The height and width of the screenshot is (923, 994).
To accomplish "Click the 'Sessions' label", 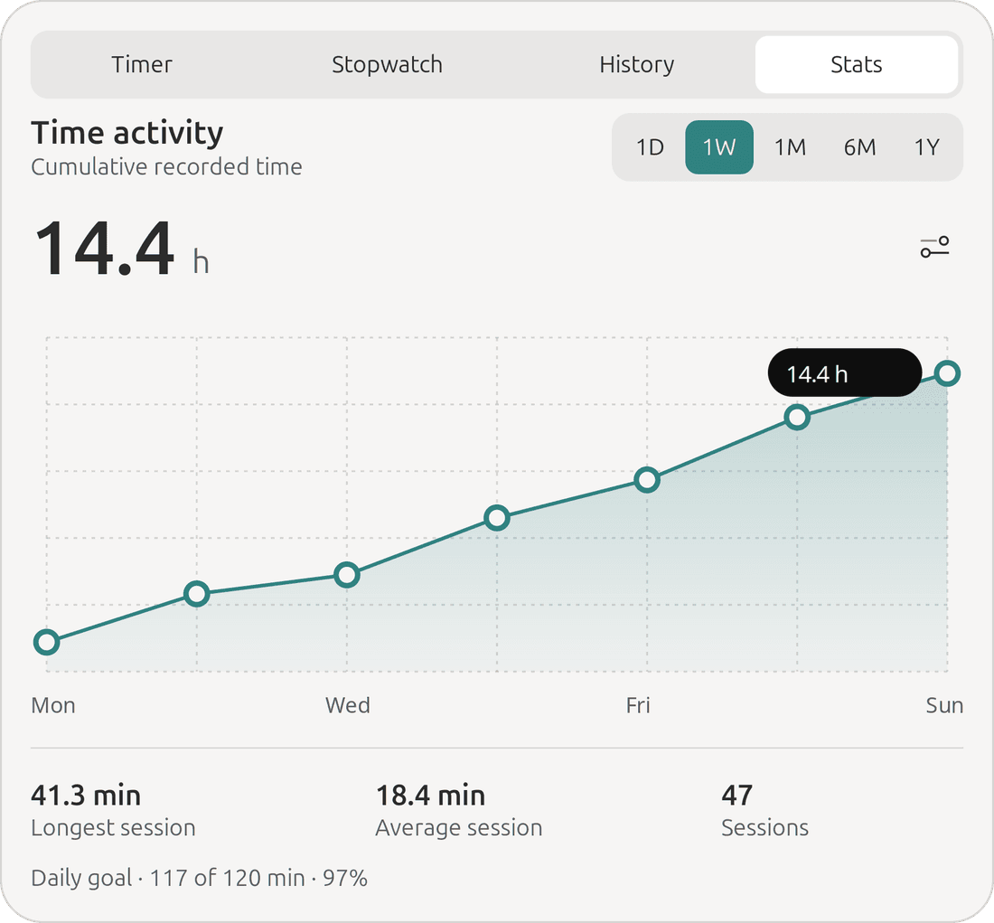I will 765,828.
